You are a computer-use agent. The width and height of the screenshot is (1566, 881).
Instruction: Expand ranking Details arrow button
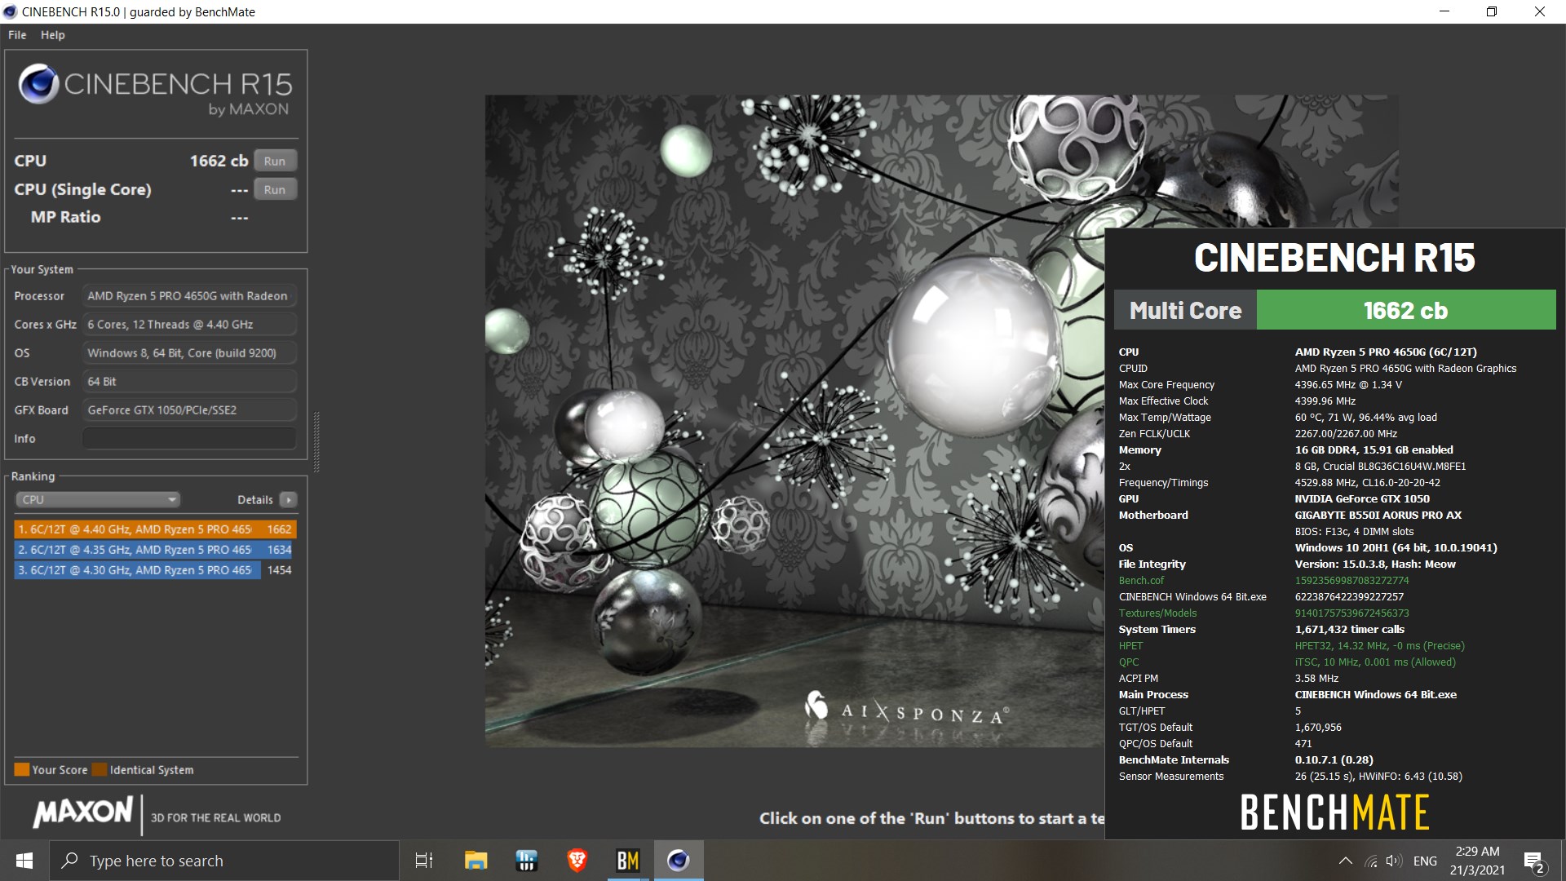(288, 499)
